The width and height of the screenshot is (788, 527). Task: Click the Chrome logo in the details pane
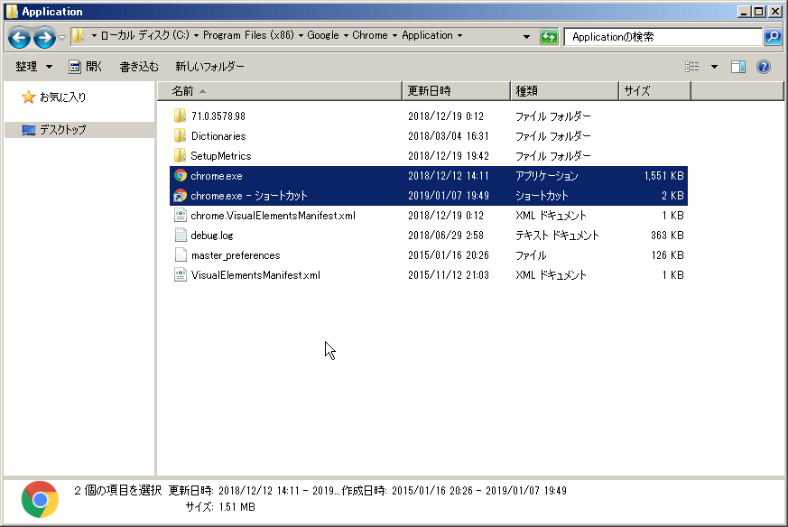40,499
